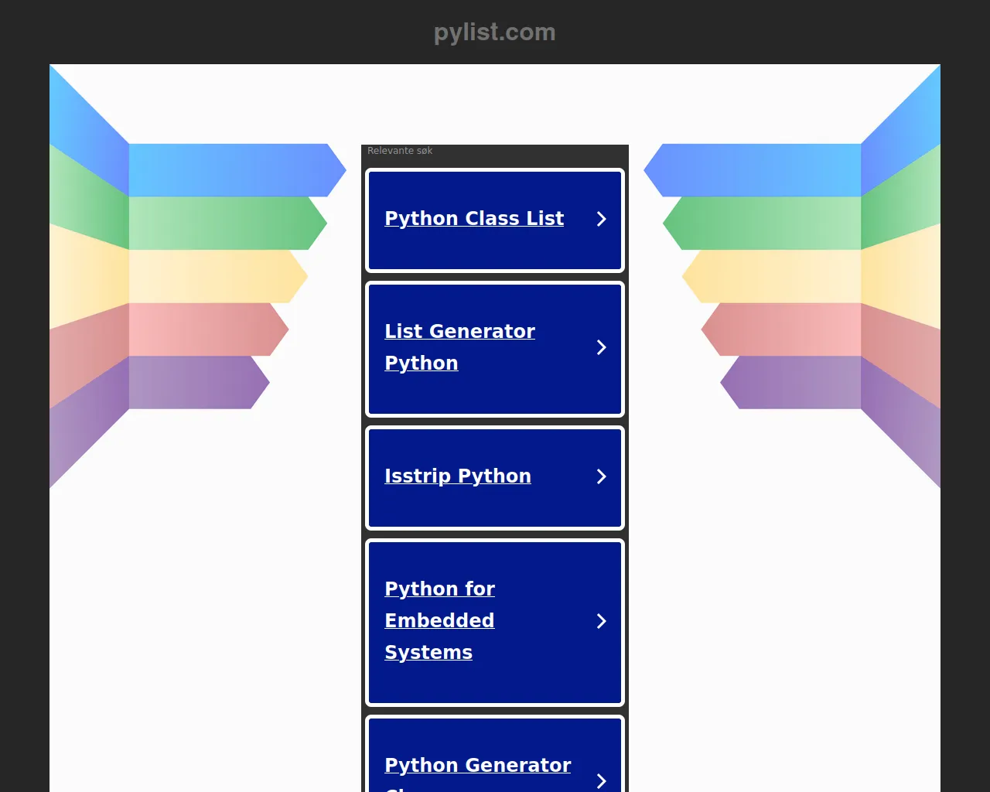This screenshot has width=990, height=792.
Task: Click the pylist.com site title
Action: click(494, 32)
